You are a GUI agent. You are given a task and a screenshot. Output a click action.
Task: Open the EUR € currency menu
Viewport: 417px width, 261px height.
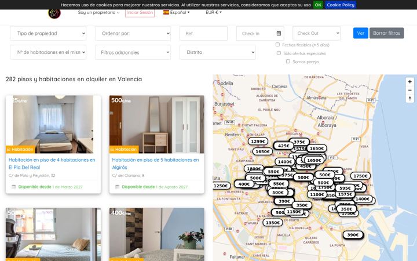click(214, 12)
